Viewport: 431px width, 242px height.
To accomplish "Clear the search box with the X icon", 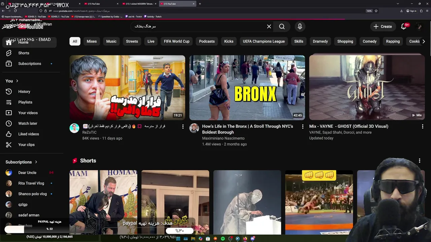I will point(269,27).
